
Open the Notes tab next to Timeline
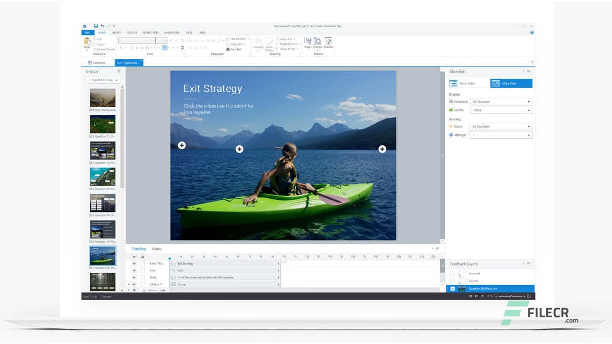point(156,248)
